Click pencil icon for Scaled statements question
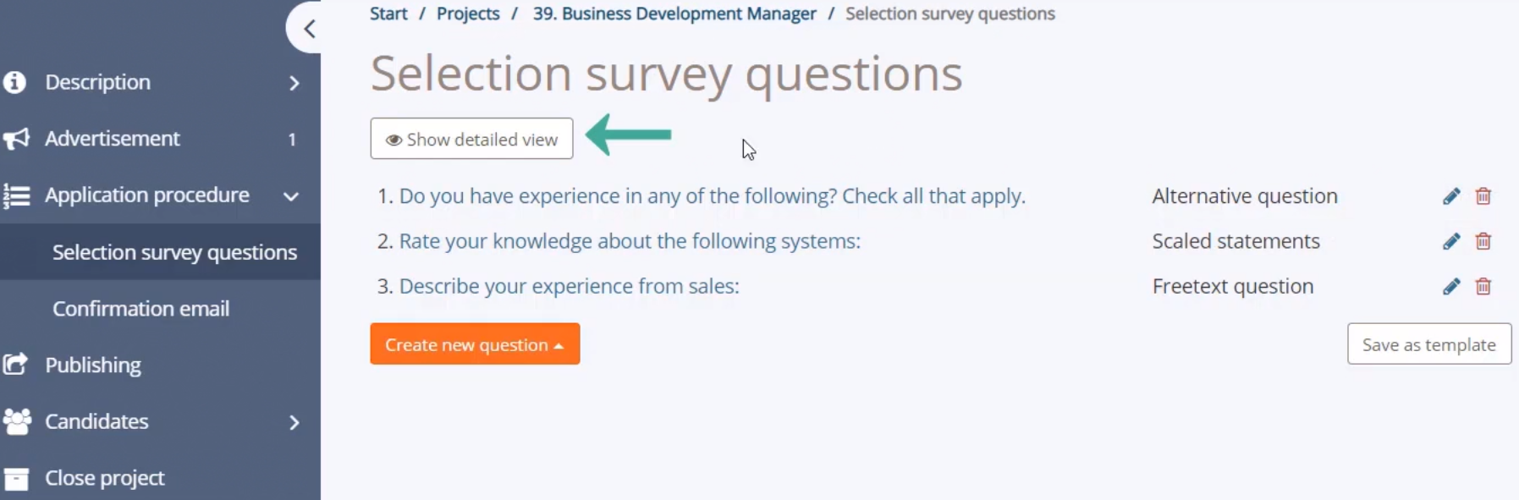The width and height of the screenshot is (1519, 500). (1451, 241)
